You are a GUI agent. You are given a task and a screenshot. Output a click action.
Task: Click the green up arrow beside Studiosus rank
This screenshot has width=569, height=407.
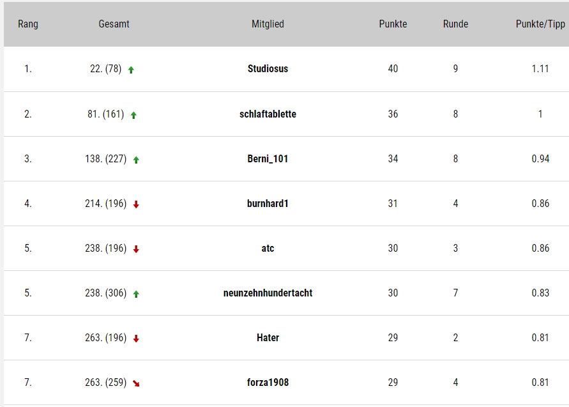click(x=131, y=70)
